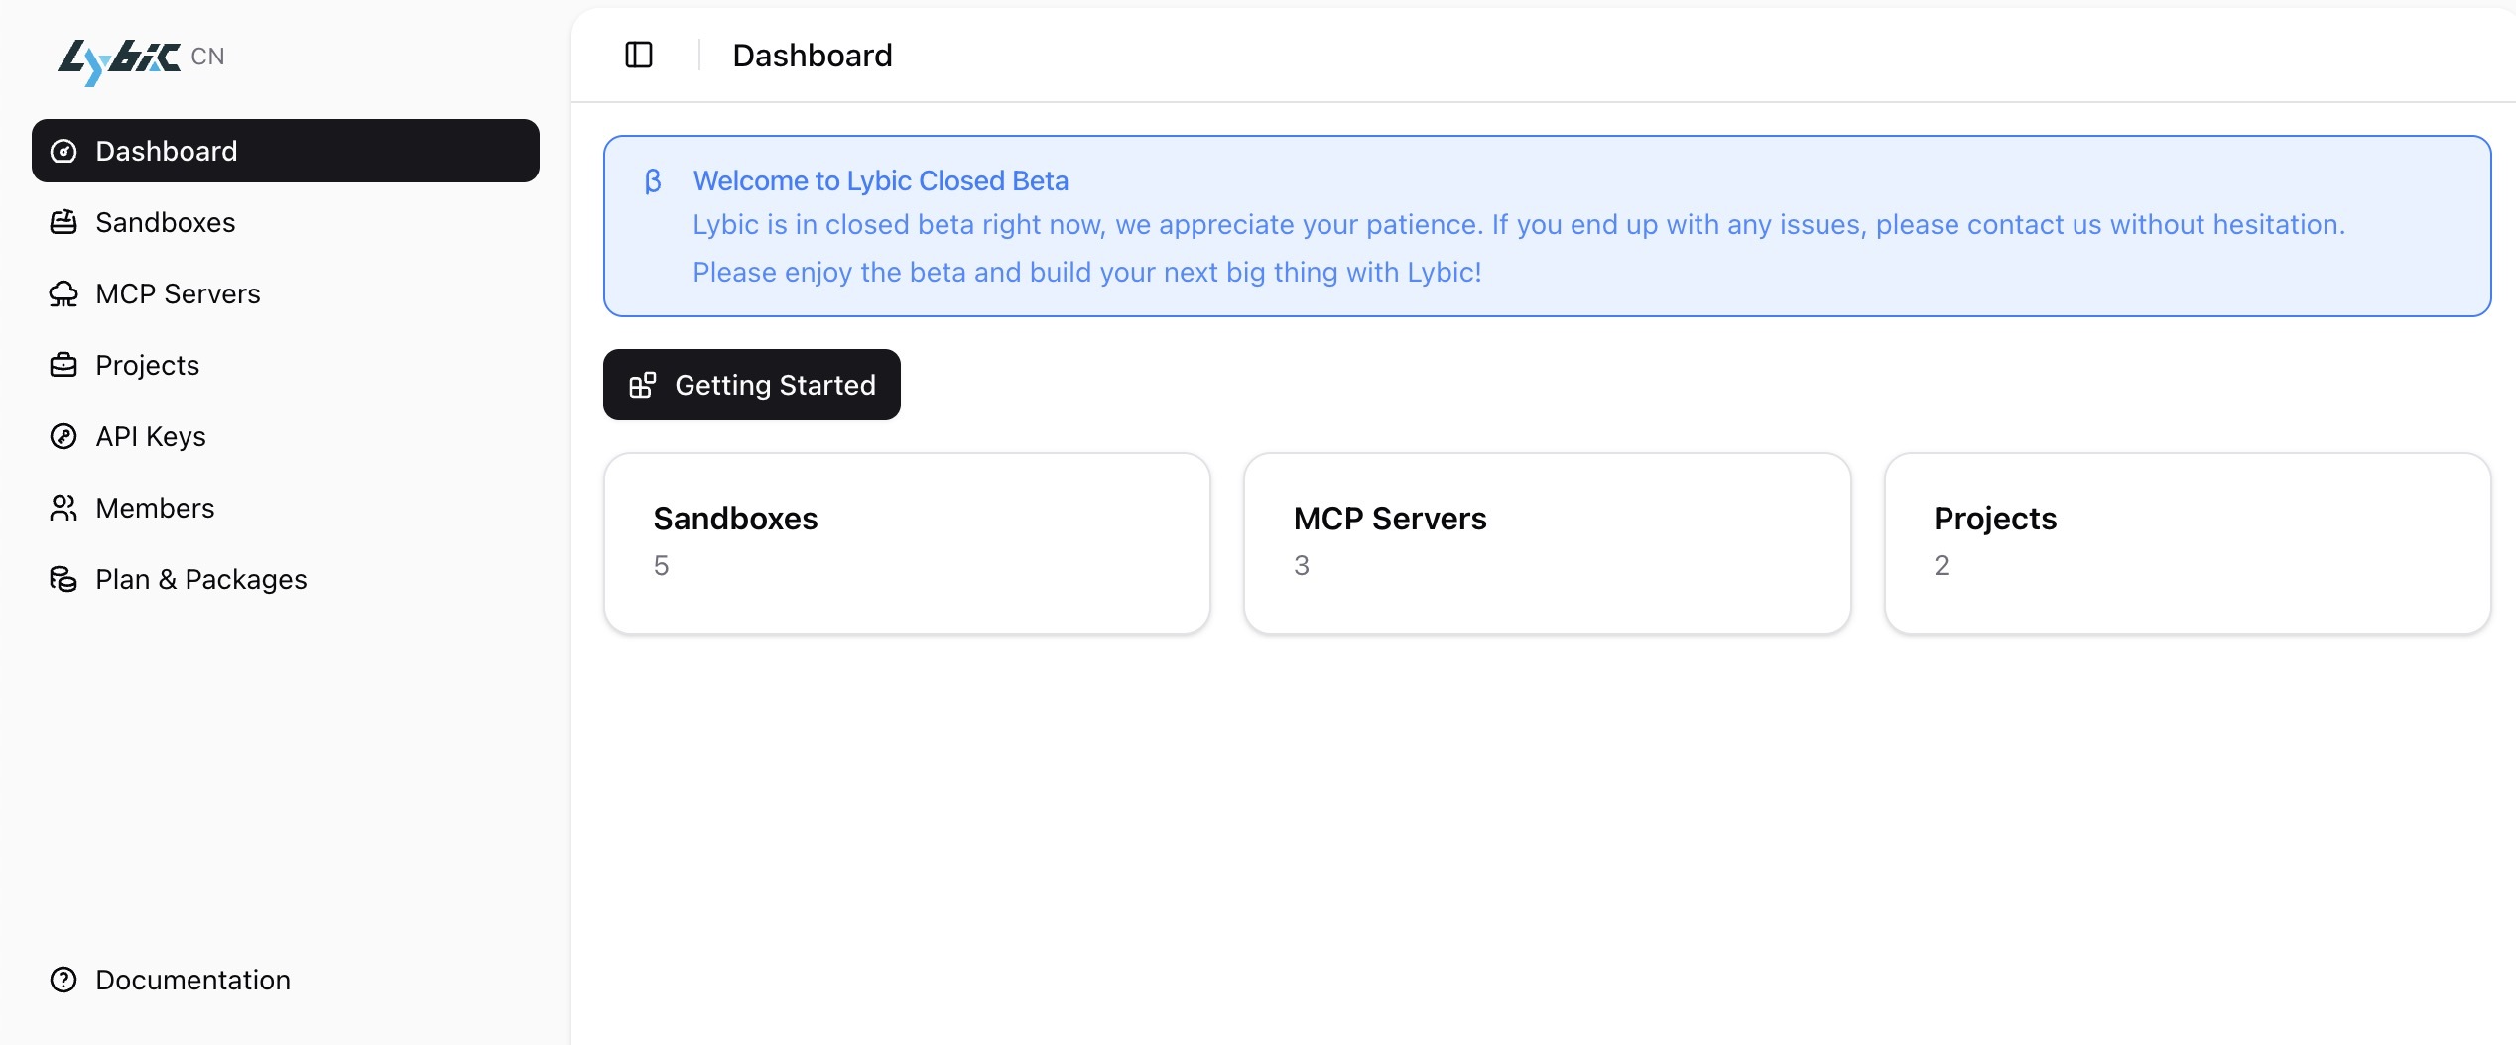Screen dimensions: 2516x1045
Task: Go to MCP Servers page
Action: (x=178, y=293)
